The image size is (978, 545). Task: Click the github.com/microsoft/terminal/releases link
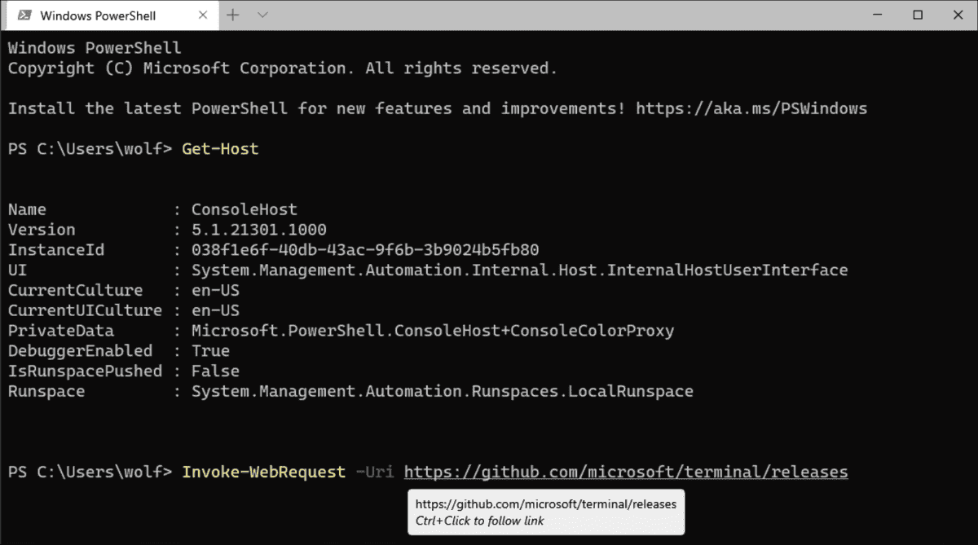pyautogui.click(x=625, y=471)
